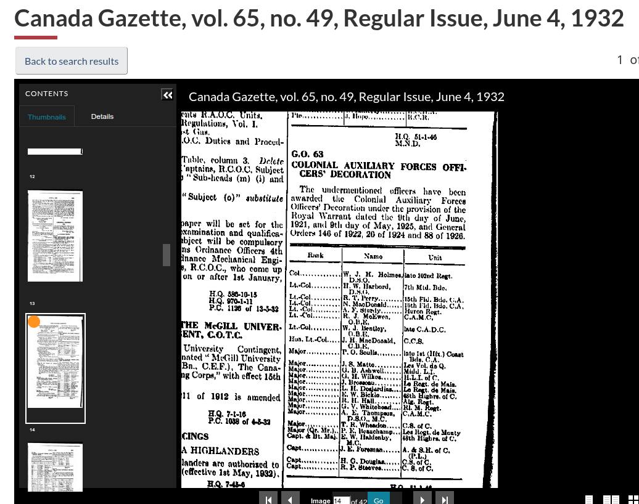Click the viewer title Canada Gazette text

pyautogui.click(x=347, y=97)
